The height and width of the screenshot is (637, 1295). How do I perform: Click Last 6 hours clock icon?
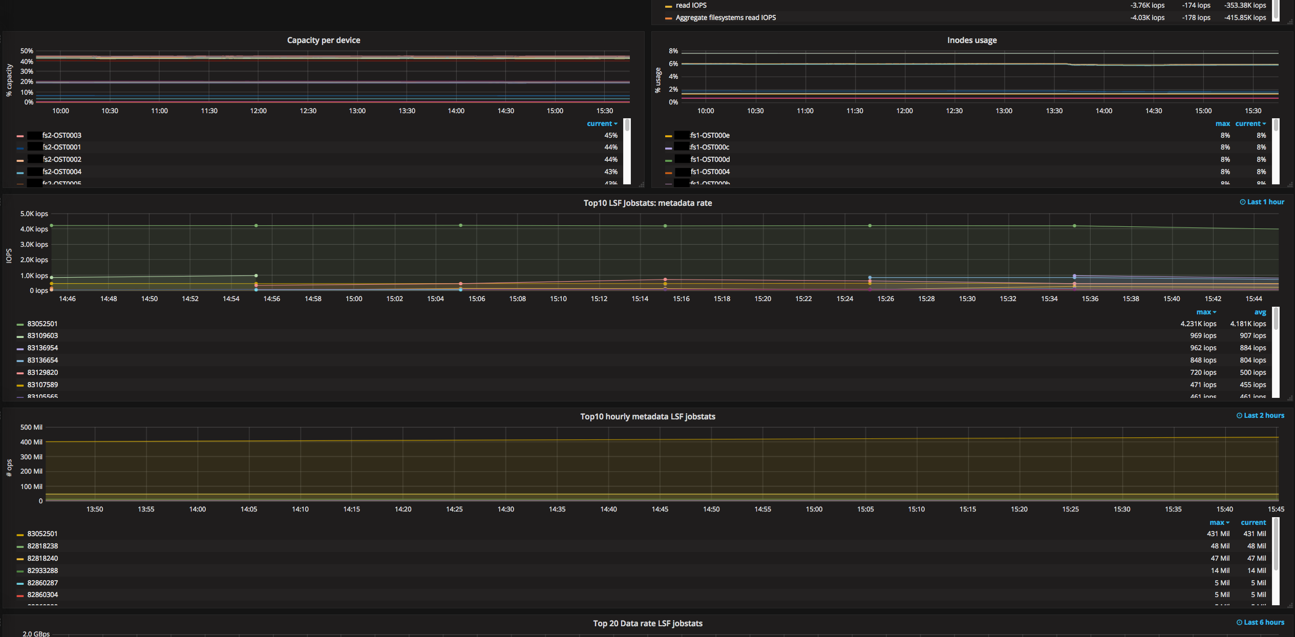pyautogui.click(x=1239, y=623)
